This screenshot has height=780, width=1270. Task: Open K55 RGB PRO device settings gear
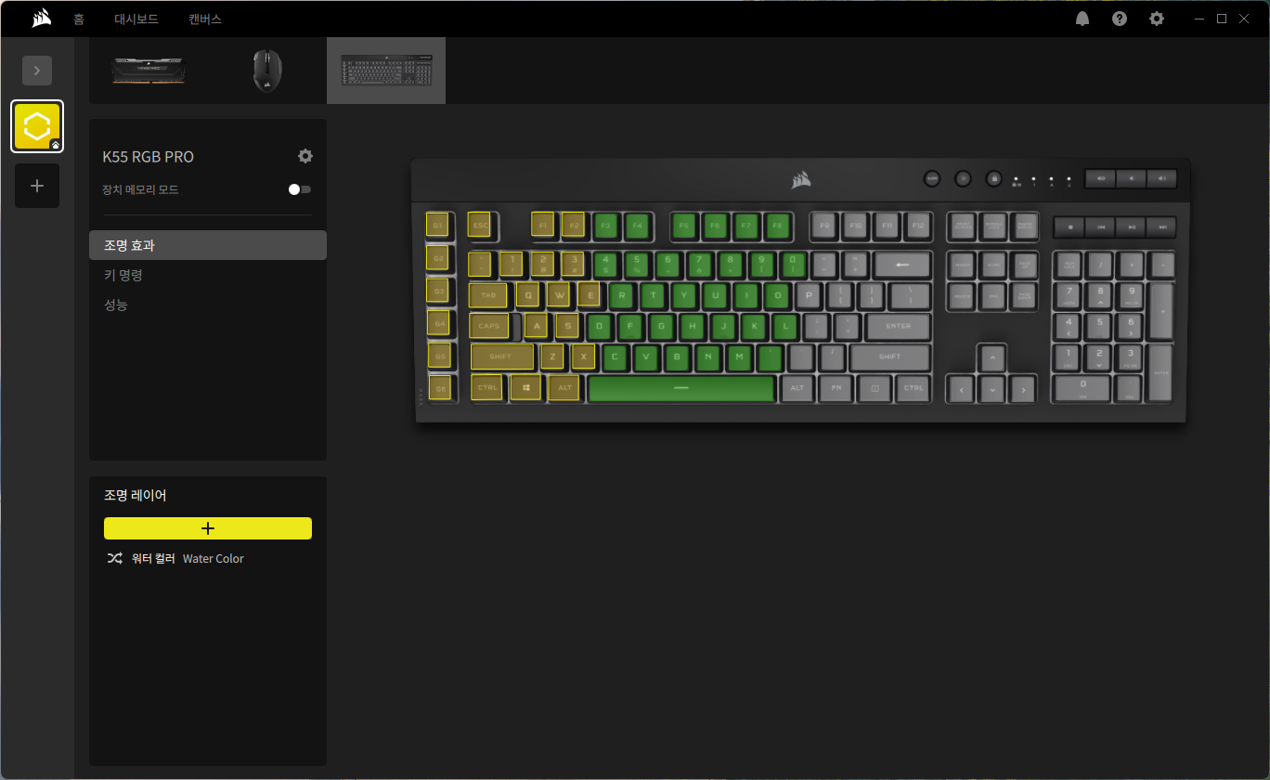point(305,156)
